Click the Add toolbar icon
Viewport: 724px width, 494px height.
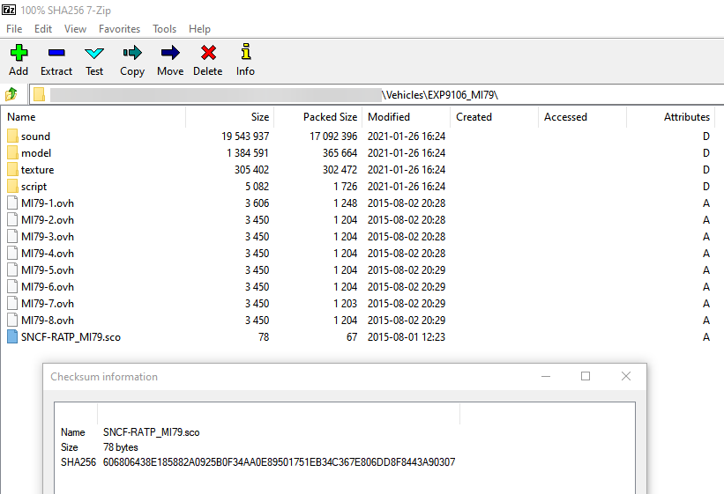19,60
